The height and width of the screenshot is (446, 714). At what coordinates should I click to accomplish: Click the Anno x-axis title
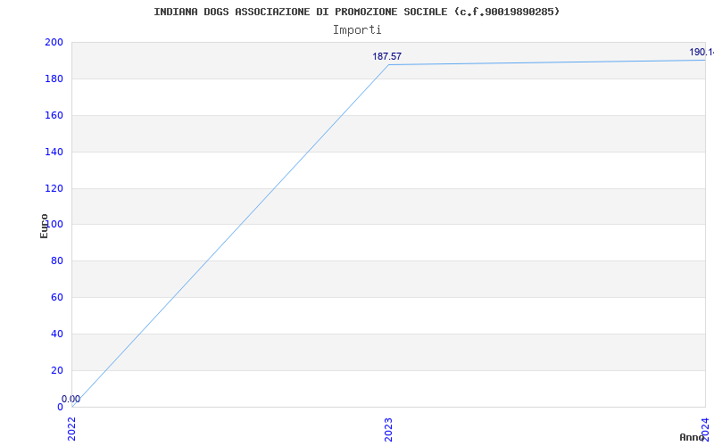click(x=693, y=437)
